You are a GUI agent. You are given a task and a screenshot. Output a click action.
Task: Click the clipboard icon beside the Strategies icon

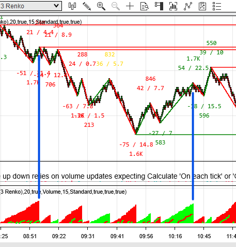pos(202,6)
